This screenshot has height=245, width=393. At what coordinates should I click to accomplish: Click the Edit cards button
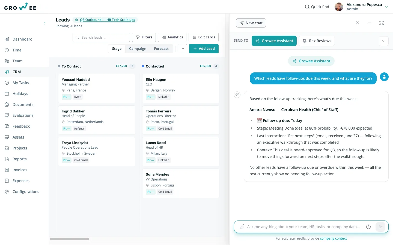(204, 37)
